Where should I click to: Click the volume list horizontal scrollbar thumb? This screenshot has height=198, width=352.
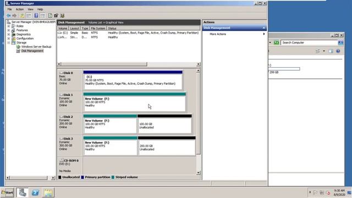pyautogui.click(x=104, y=64)
